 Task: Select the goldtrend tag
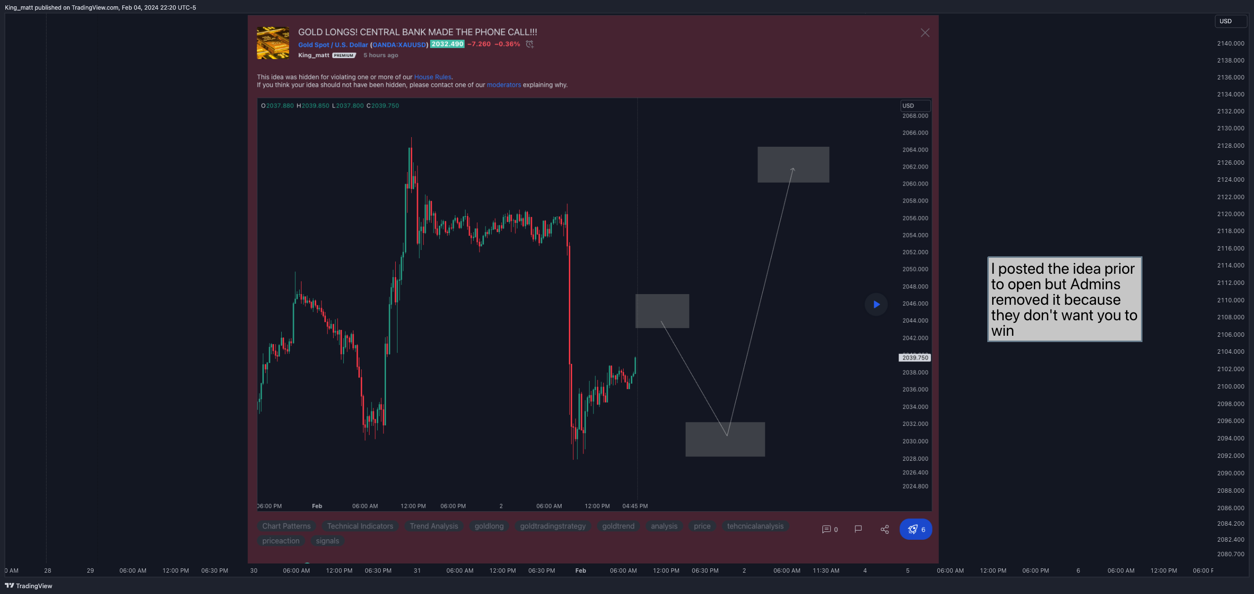[x=618, y=526]
